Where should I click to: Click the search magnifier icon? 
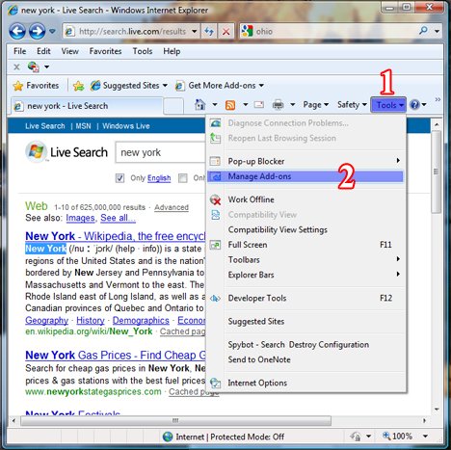click(x=424, y=31)
